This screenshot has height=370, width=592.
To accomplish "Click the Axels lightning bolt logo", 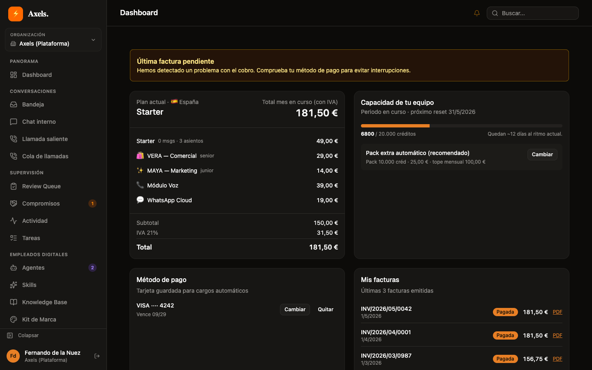I will pos(16,14).
